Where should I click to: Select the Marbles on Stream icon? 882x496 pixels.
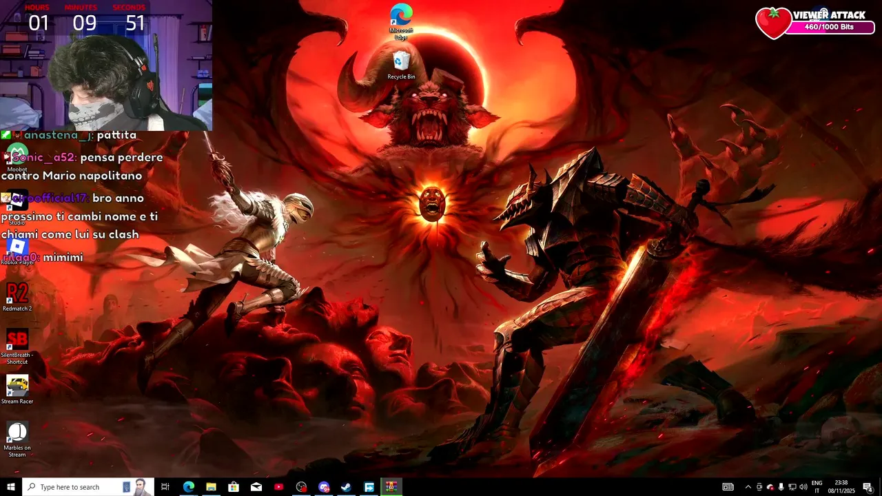click(x=17, y=440)
